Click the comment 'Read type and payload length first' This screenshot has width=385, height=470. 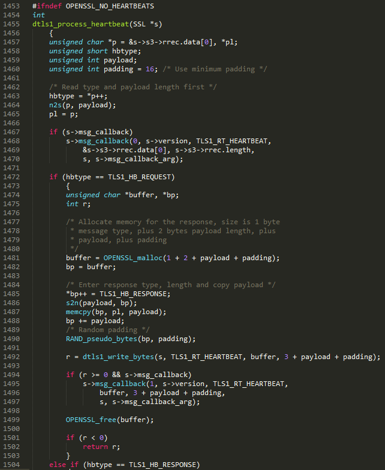coord(133,88)
